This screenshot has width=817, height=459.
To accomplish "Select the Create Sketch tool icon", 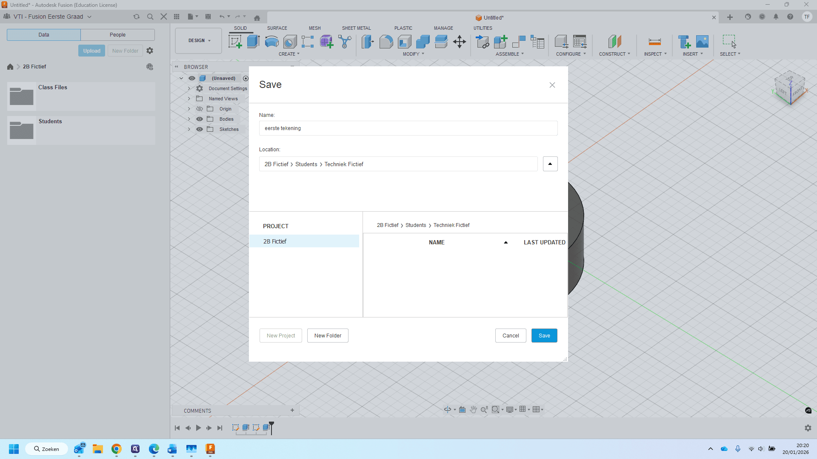I will (x=235, y=42).
